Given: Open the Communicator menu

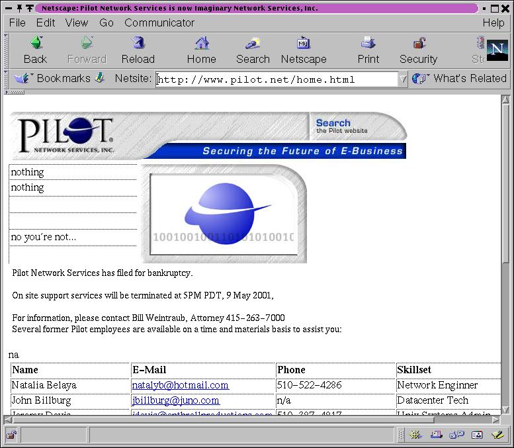Looking at the screenshot, I should click(x=159, y=22).
